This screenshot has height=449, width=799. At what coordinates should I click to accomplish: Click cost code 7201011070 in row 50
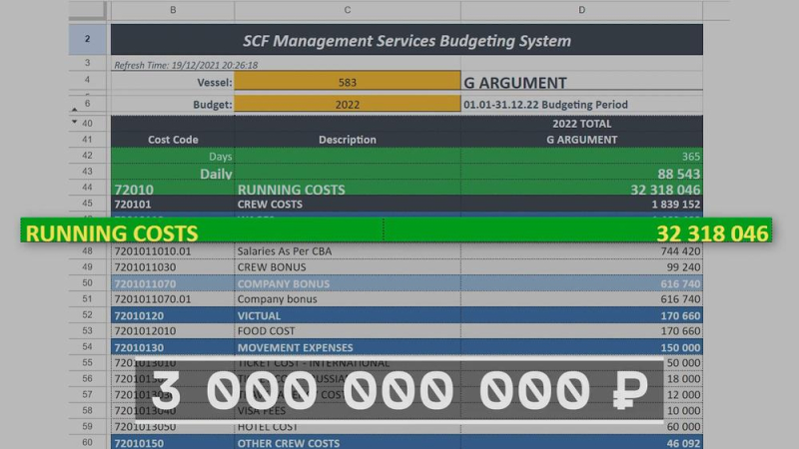145,283
